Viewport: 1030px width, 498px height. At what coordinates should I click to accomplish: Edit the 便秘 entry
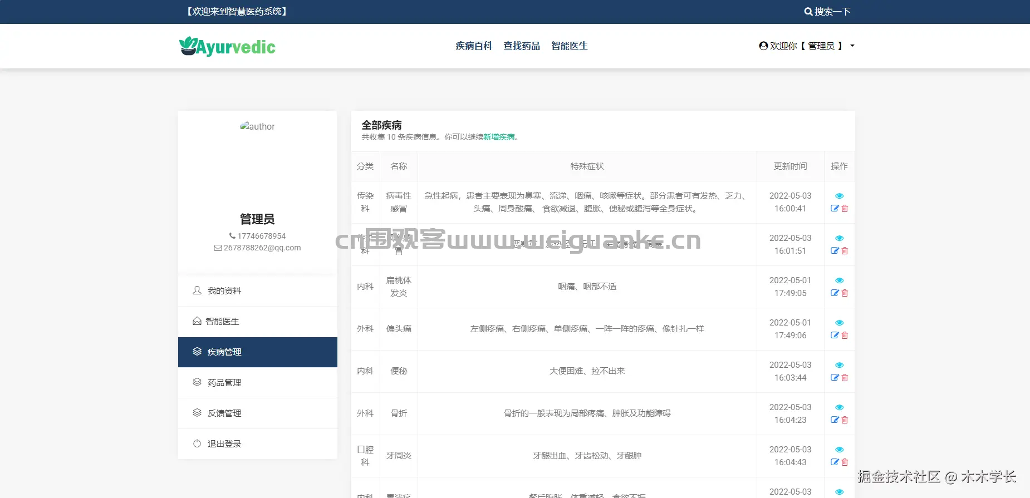point(835,377)
